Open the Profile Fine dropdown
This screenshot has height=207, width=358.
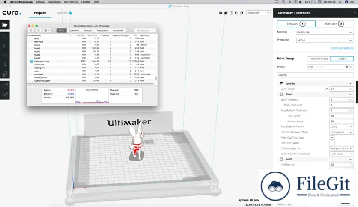[330, 67]
